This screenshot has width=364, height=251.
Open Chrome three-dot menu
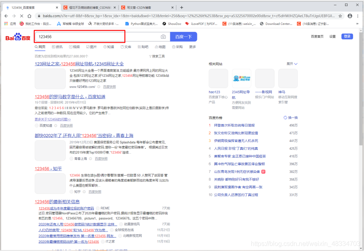[358, 16]
